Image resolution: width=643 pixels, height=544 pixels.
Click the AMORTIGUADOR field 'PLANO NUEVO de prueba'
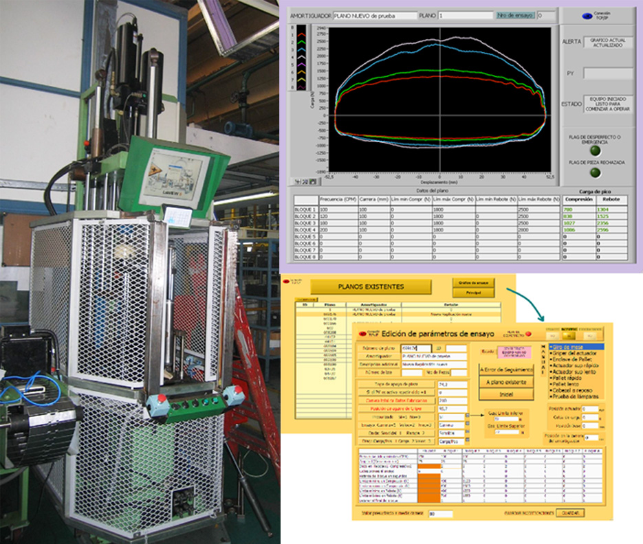tap(374, 16)
